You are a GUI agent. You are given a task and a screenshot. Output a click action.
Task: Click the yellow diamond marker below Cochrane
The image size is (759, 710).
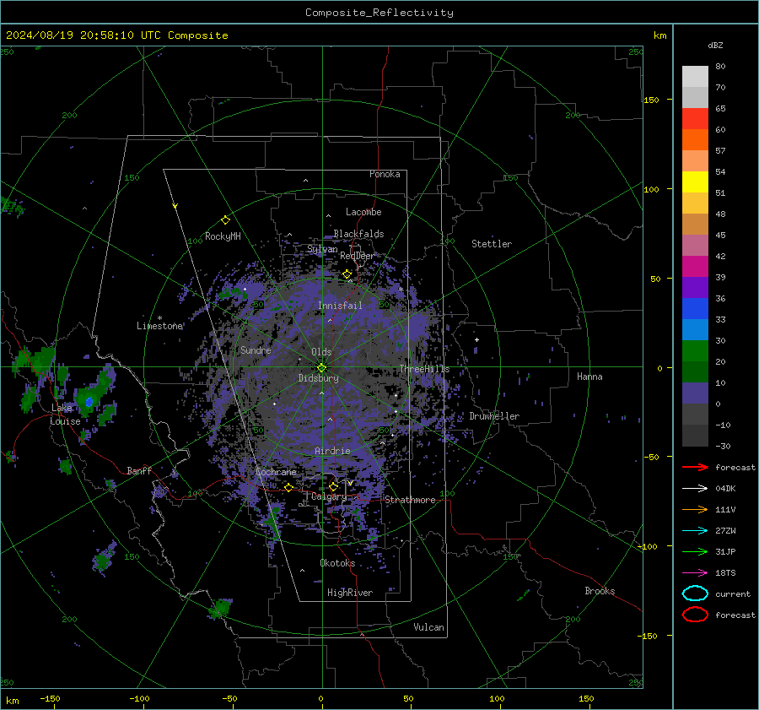click(288, 488)
